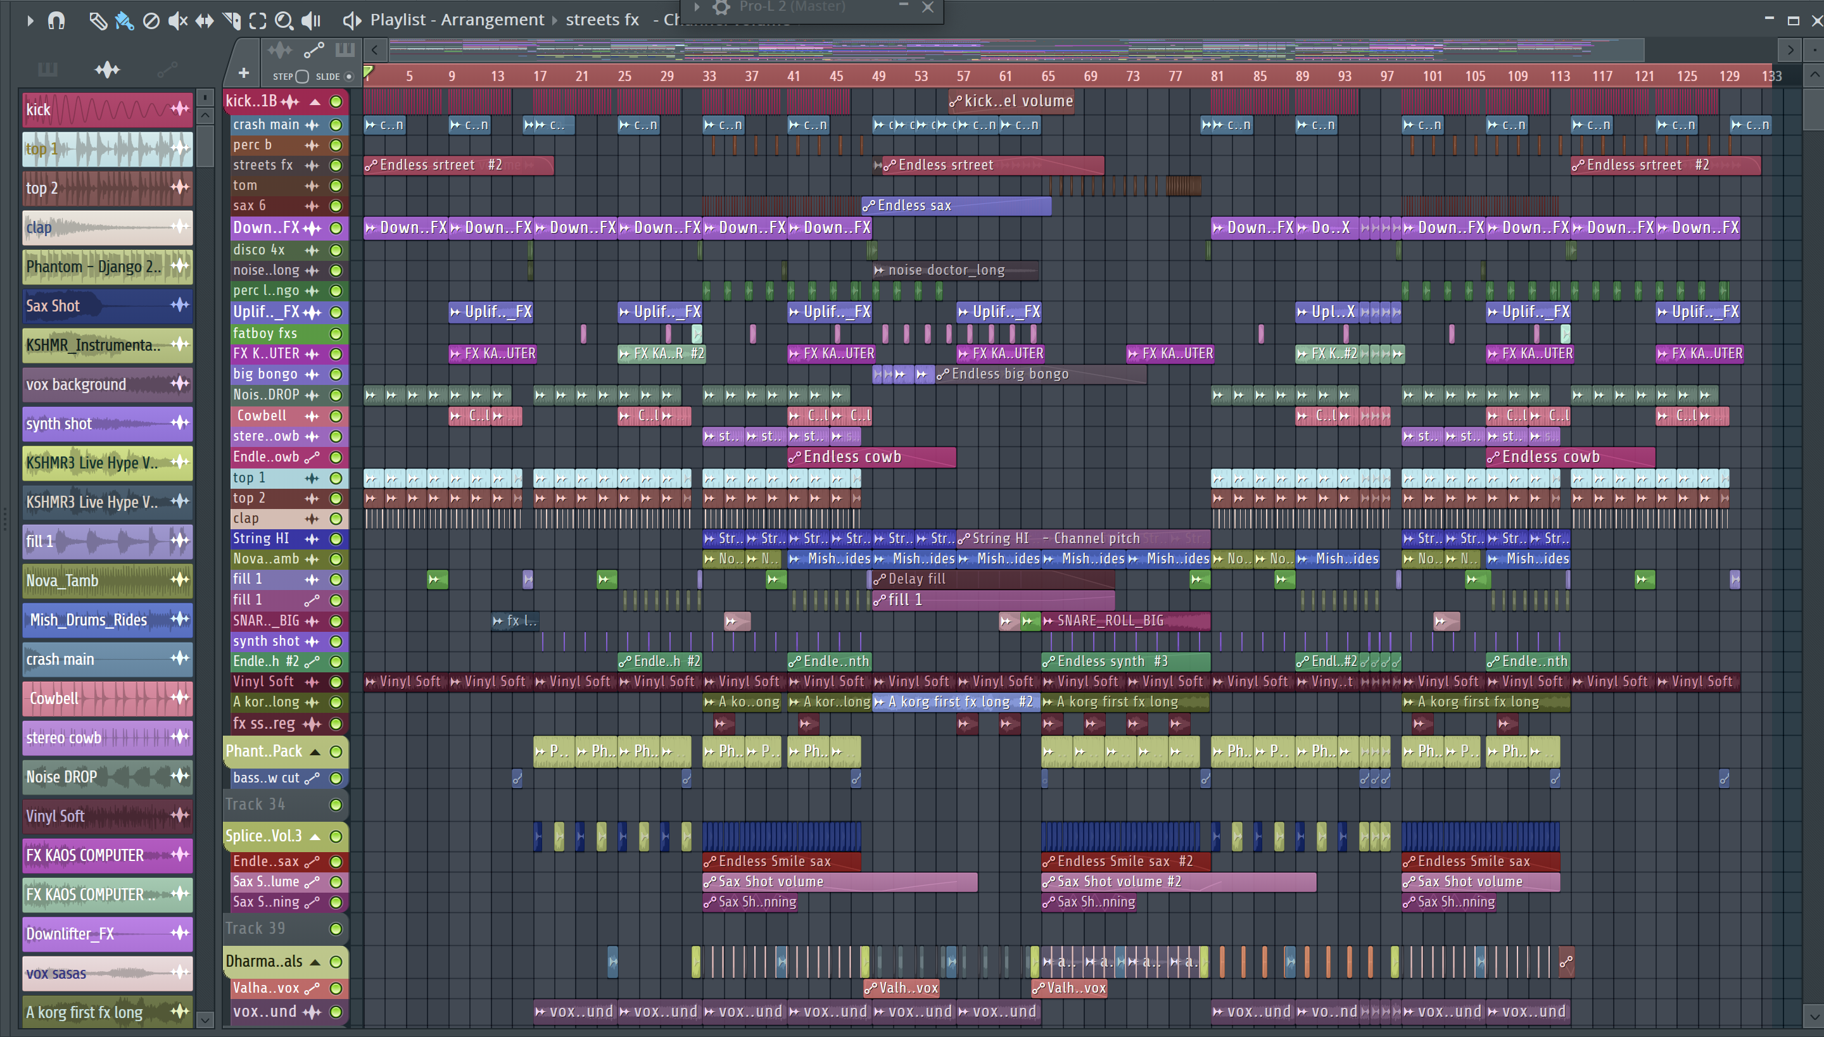
Task: Mute the streets fx track
Action: pyautogui.click(x=336, y=165)
